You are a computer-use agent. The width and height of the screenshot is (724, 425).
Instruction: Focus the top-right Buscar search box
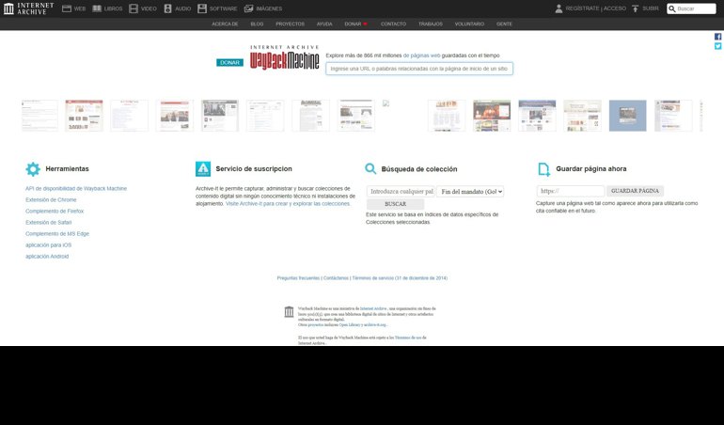pyautogui.click(x=691, y=8)
